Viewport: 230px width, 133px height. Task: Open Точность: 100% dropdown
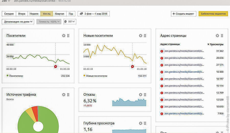49,22
